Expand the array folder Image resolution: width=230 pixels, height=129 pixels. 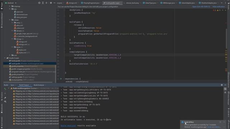(x=12, y=23)
